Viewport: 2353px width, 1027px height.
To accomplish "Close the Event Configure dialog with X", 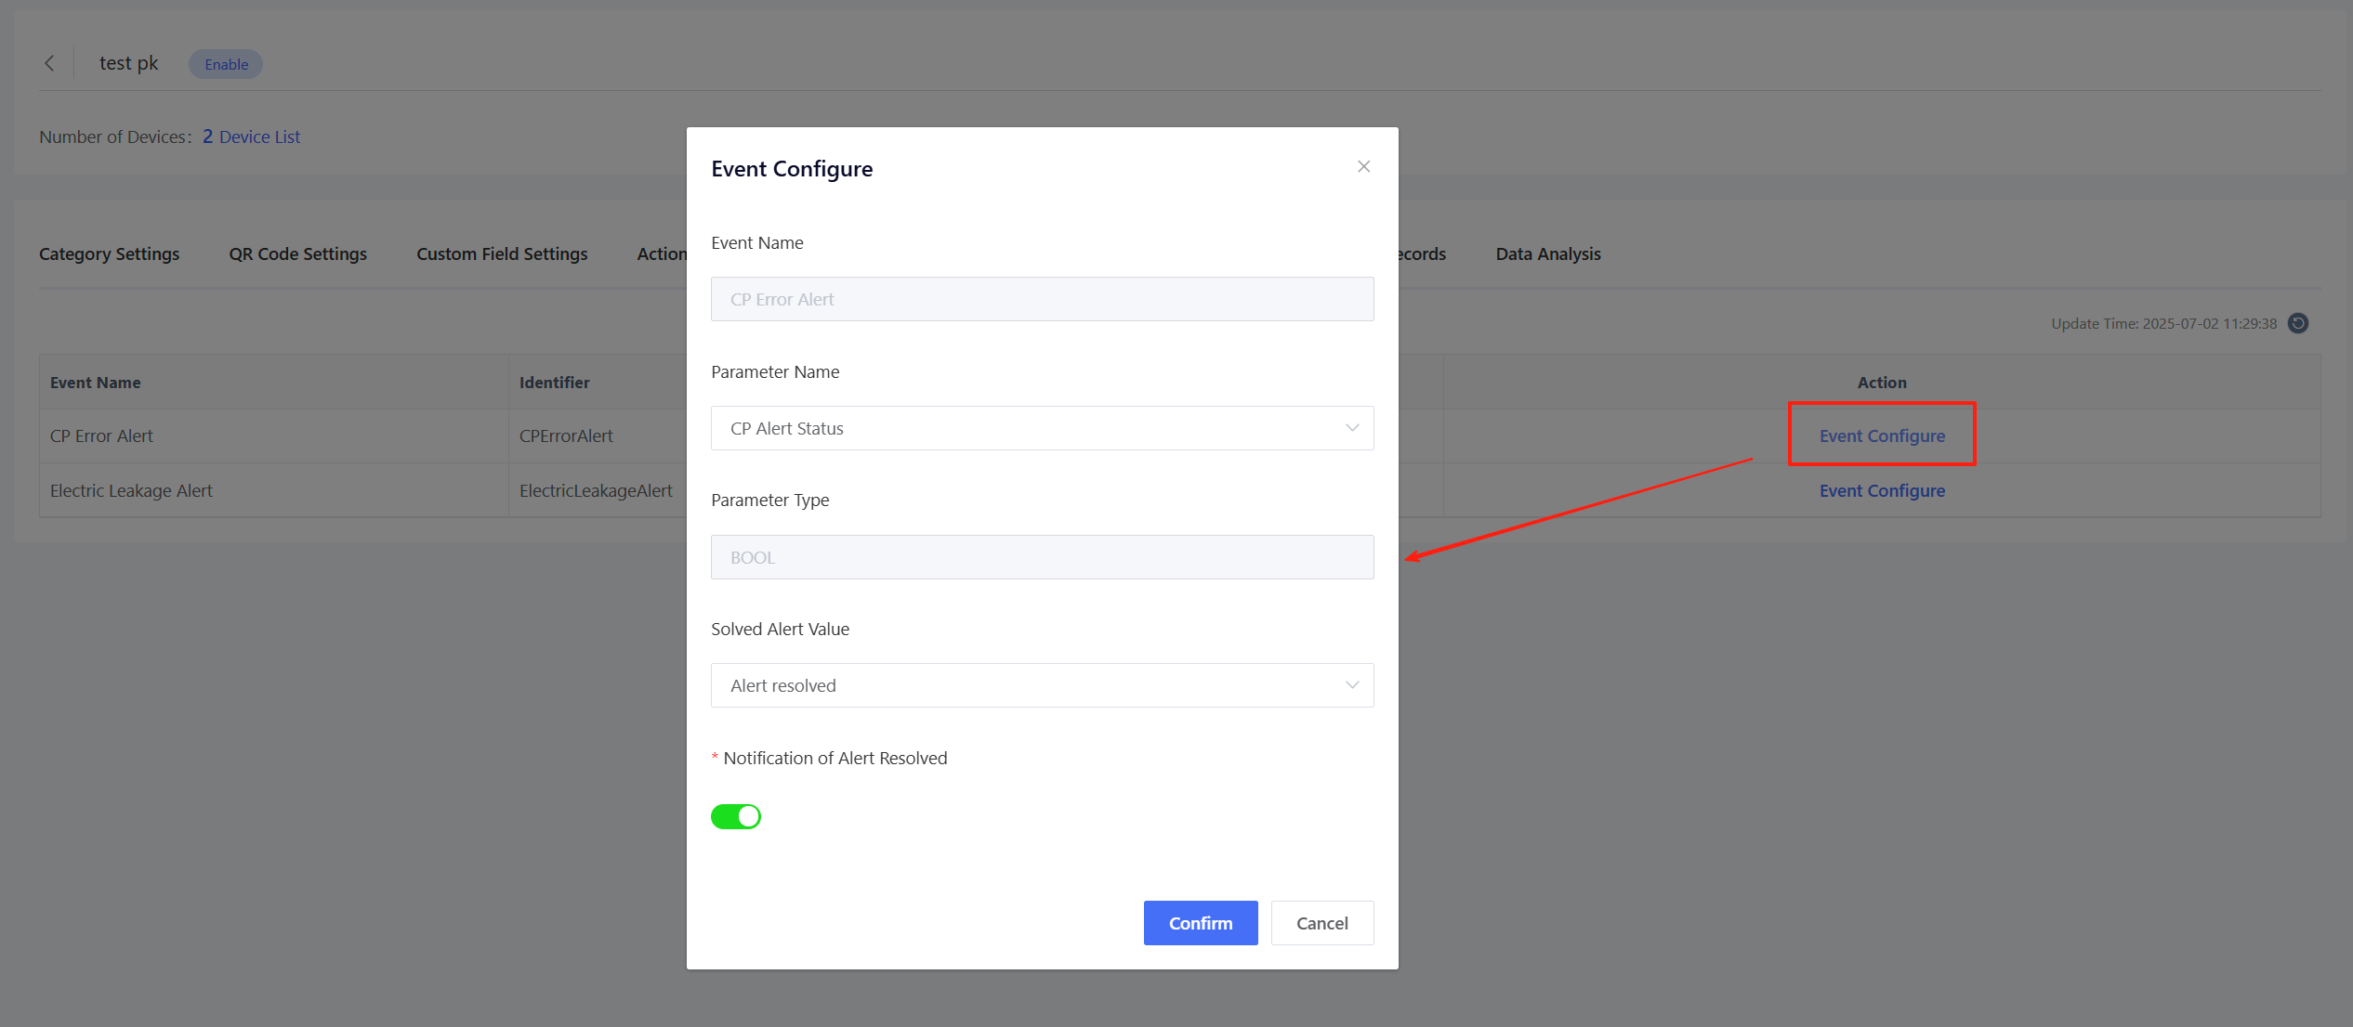I will pyautogui.click(x=1363, y=167).
